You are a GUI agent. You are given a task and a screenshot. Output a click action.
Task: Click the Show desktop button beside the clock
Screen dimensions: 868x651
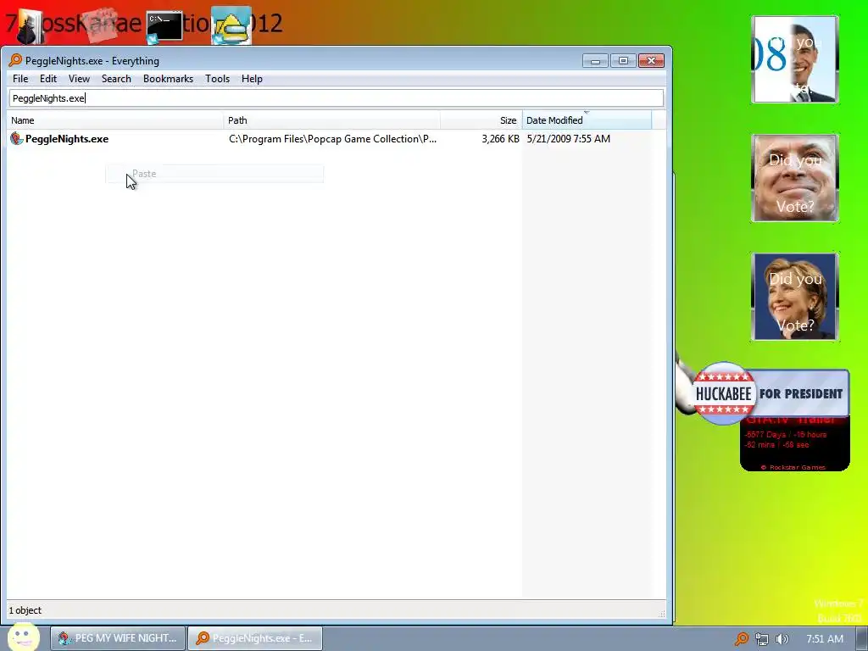point(862,639)
